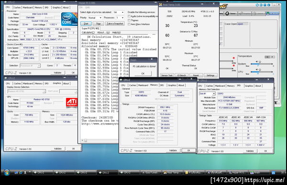The image size is (287, 185).
Task: Open Finish dialog taskbar button
Action: coord(259,173)
